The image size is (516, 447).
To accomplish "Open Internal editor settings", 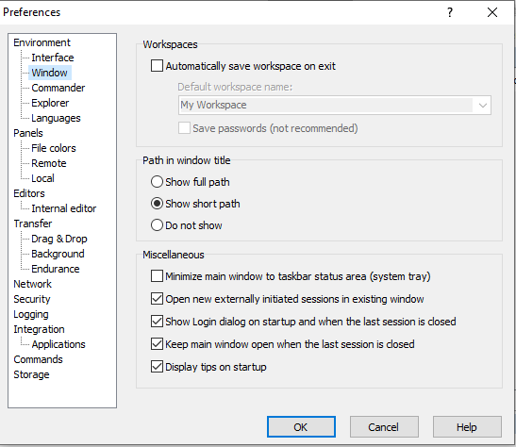I will pos(64,208).
